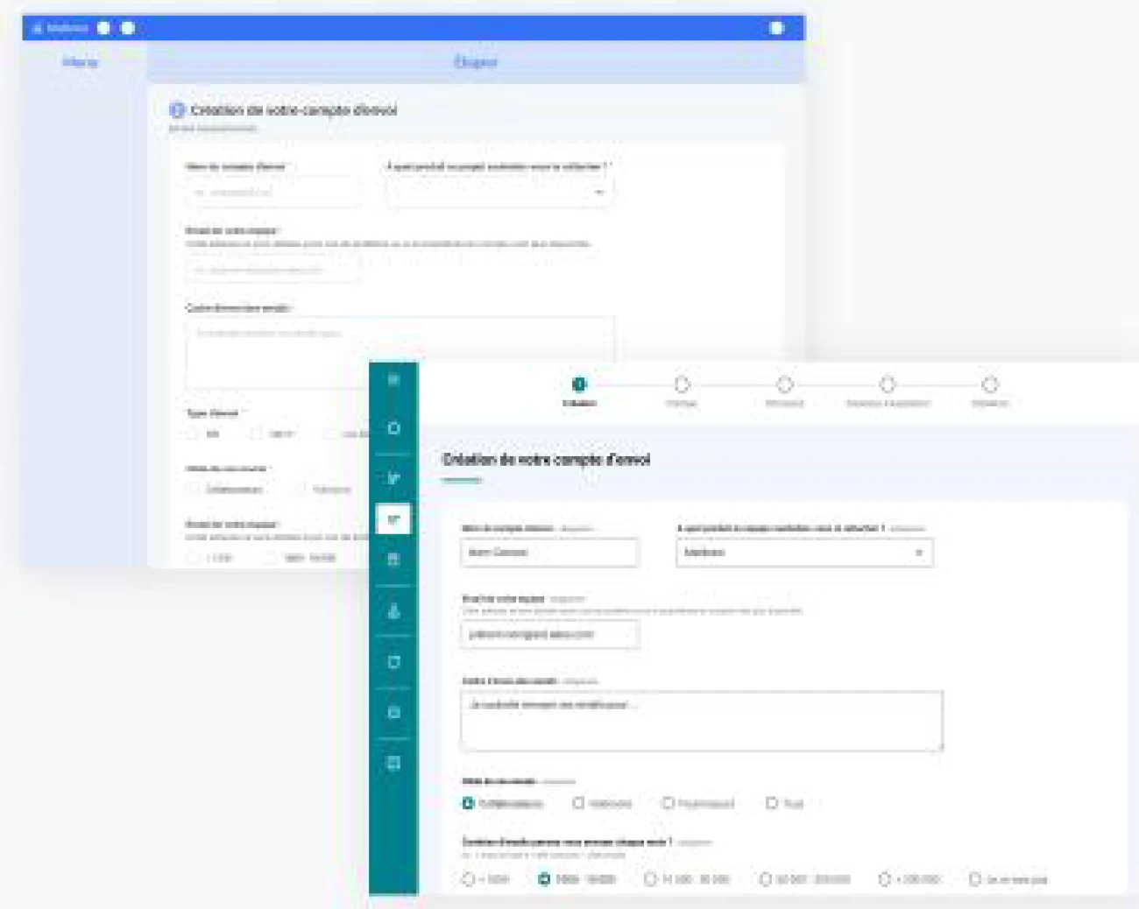Click the teal sidebar icon just below the highlighted one
This screenshot has width=1139, height=909.
(x=393, y=559)
